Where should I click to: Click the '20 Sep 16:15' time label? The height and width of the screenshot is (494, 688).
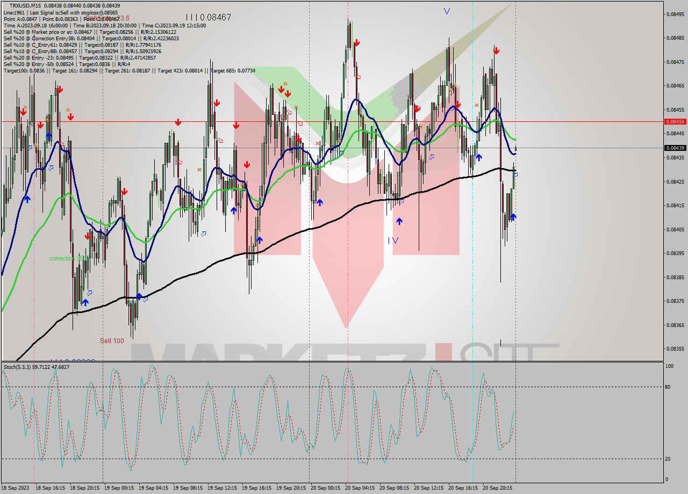click(x=463, y=488)
